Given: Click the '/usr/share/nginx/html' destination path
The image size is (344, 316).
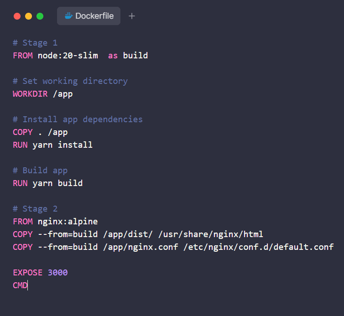Looking at the screenshot, I should click(210, 234).
